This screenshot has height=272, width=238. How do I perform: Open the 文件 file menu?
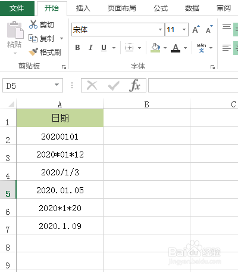(x=17, y=8)
